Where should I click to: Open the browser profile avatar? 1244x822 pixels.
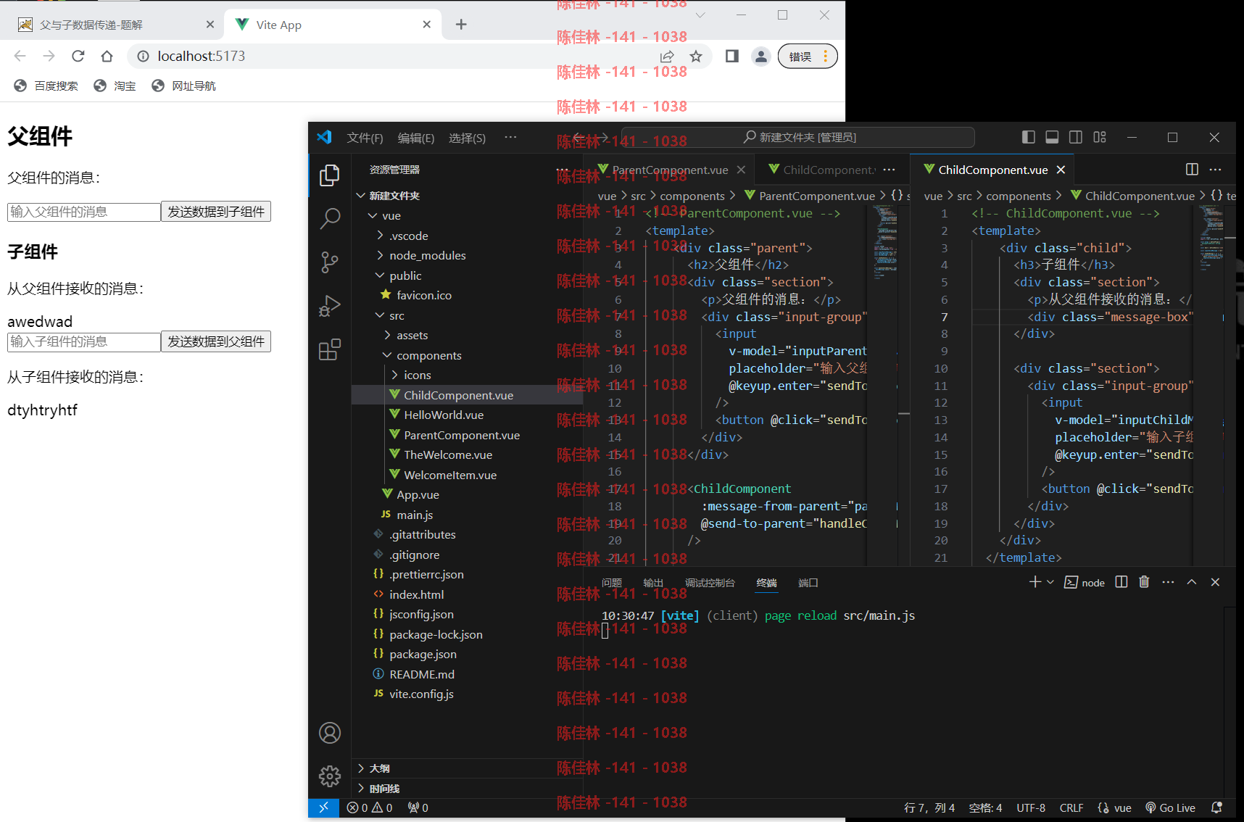coord(760,56)
